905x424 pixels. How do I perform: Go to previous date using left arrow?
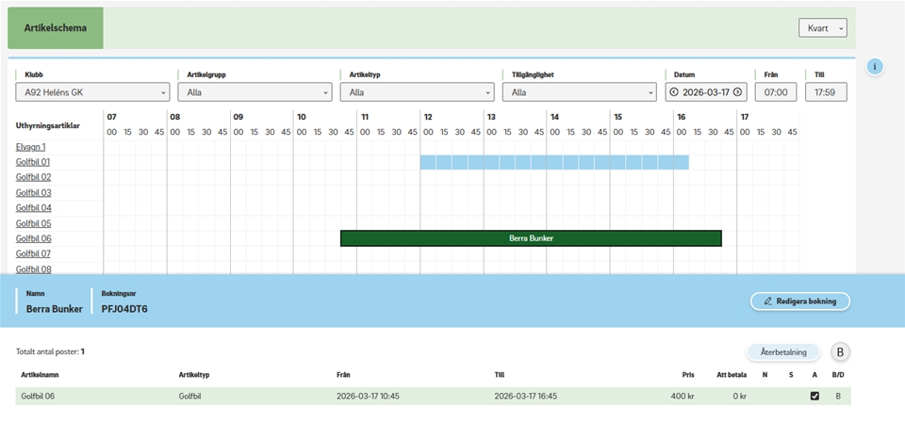click(674, 92)
